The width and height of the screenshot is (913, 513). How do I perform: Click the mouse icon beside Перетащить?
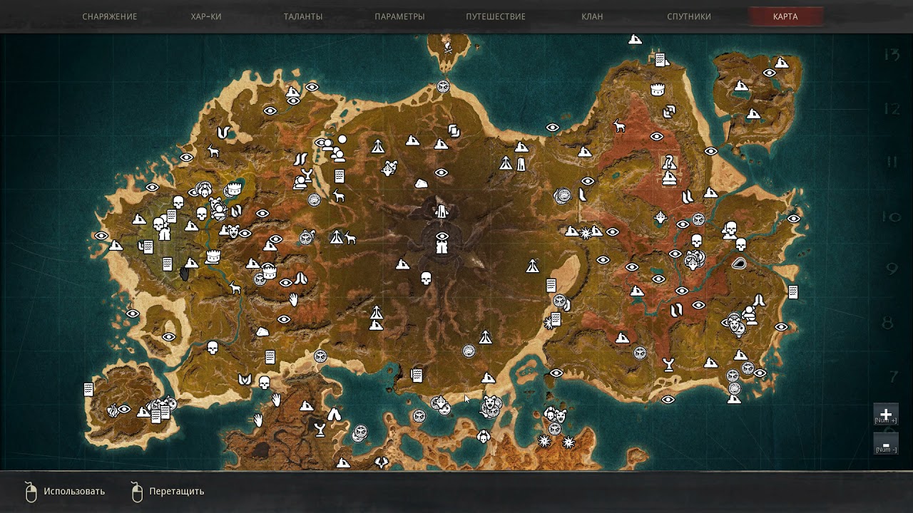(x=137, y=492)
